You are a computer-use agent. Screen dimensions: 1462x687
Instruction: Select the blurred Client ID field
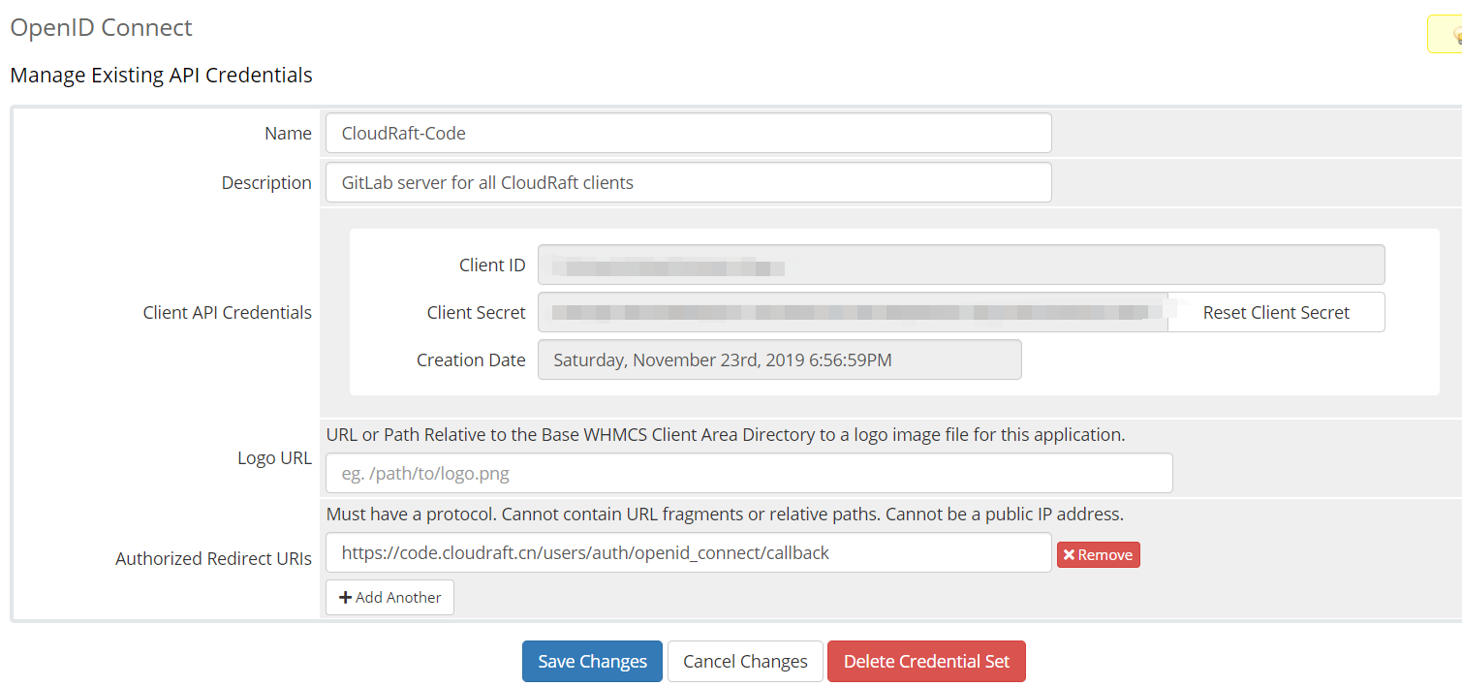(960, 265)
